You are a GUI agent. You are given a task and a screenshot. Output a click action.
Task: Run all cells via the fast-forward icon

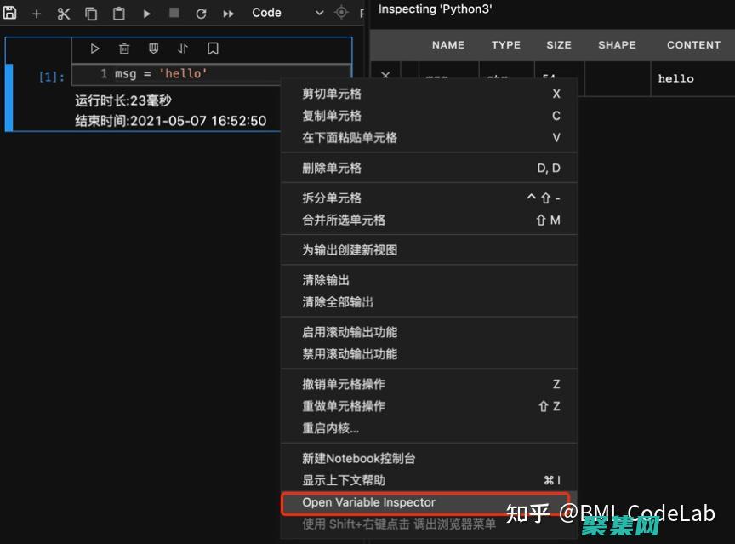(x=228, y=13)
